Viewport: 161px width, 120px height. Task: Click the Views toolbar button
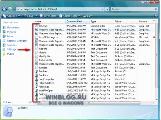click(28, 16)
